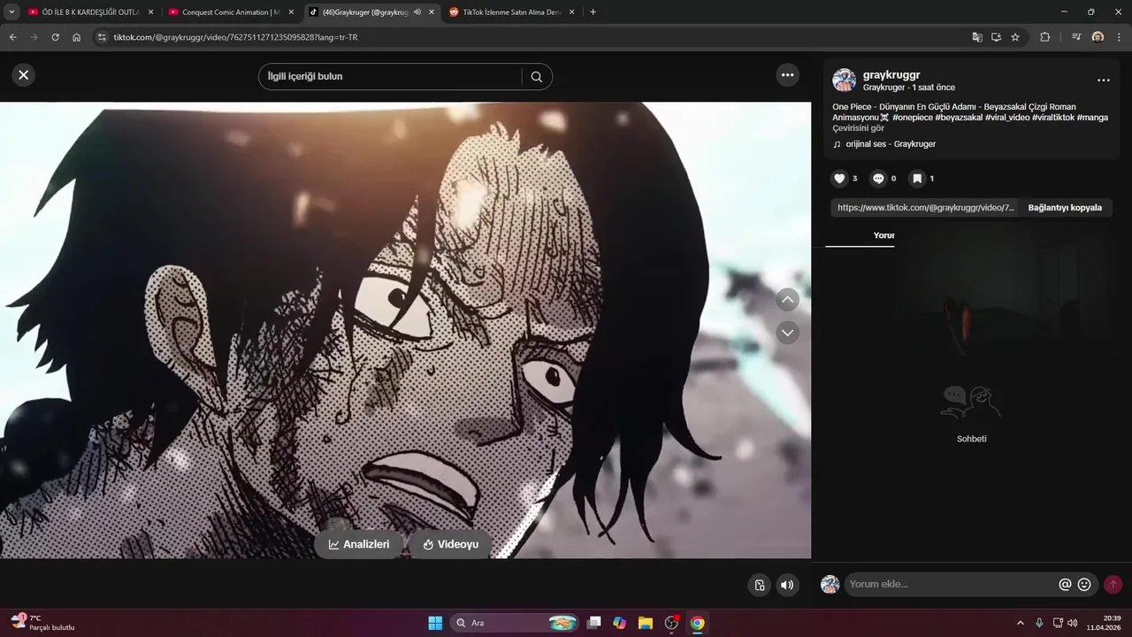Open a new browser tab
The height and width of the screenshot is (637, 1132).
593,12
